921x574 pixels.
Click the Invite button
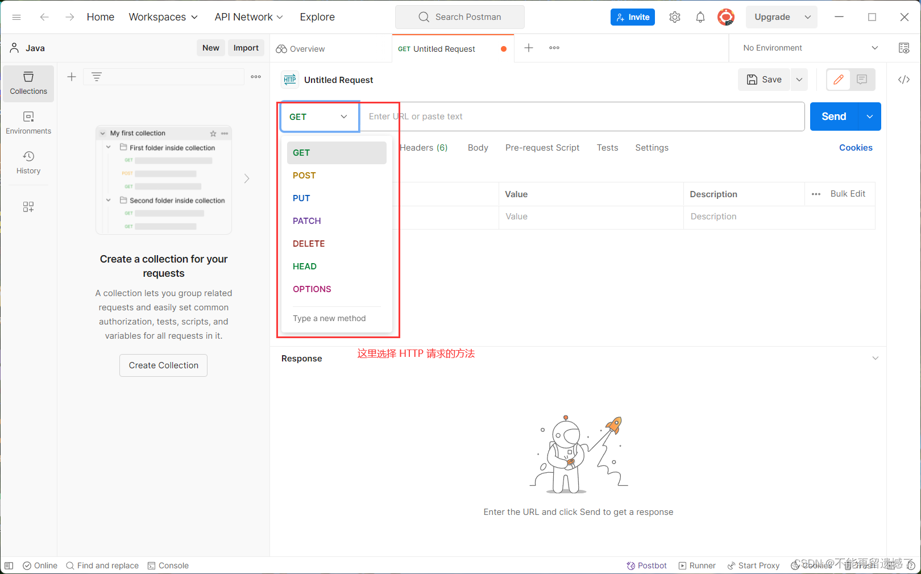[x=633, y=17]
